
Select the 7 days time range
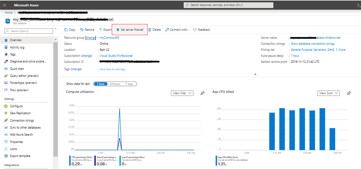129,84
